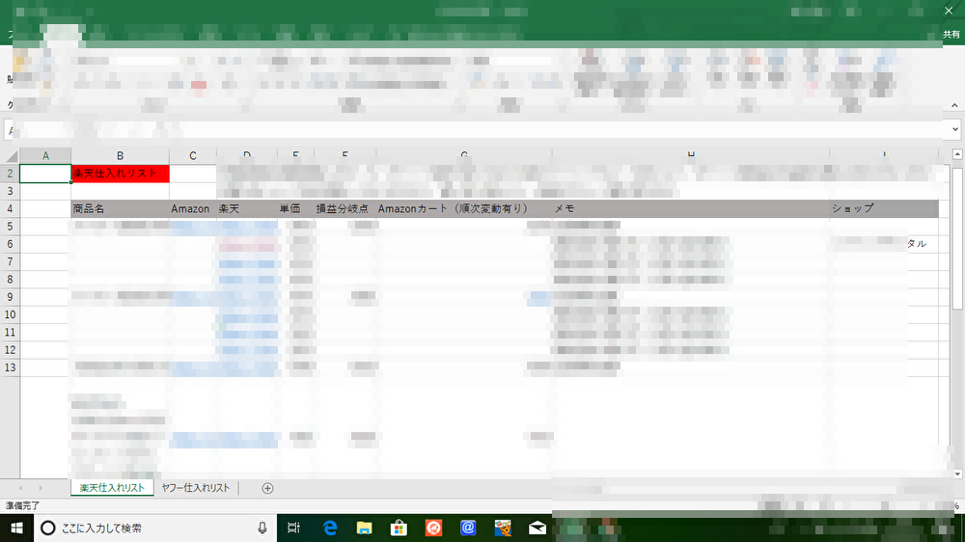
Task: Open File Explorer from the taskbar
Action: 364,528
